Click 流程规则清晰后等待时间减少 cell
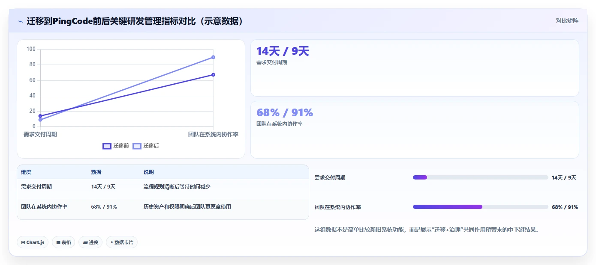 coord(177,187)
